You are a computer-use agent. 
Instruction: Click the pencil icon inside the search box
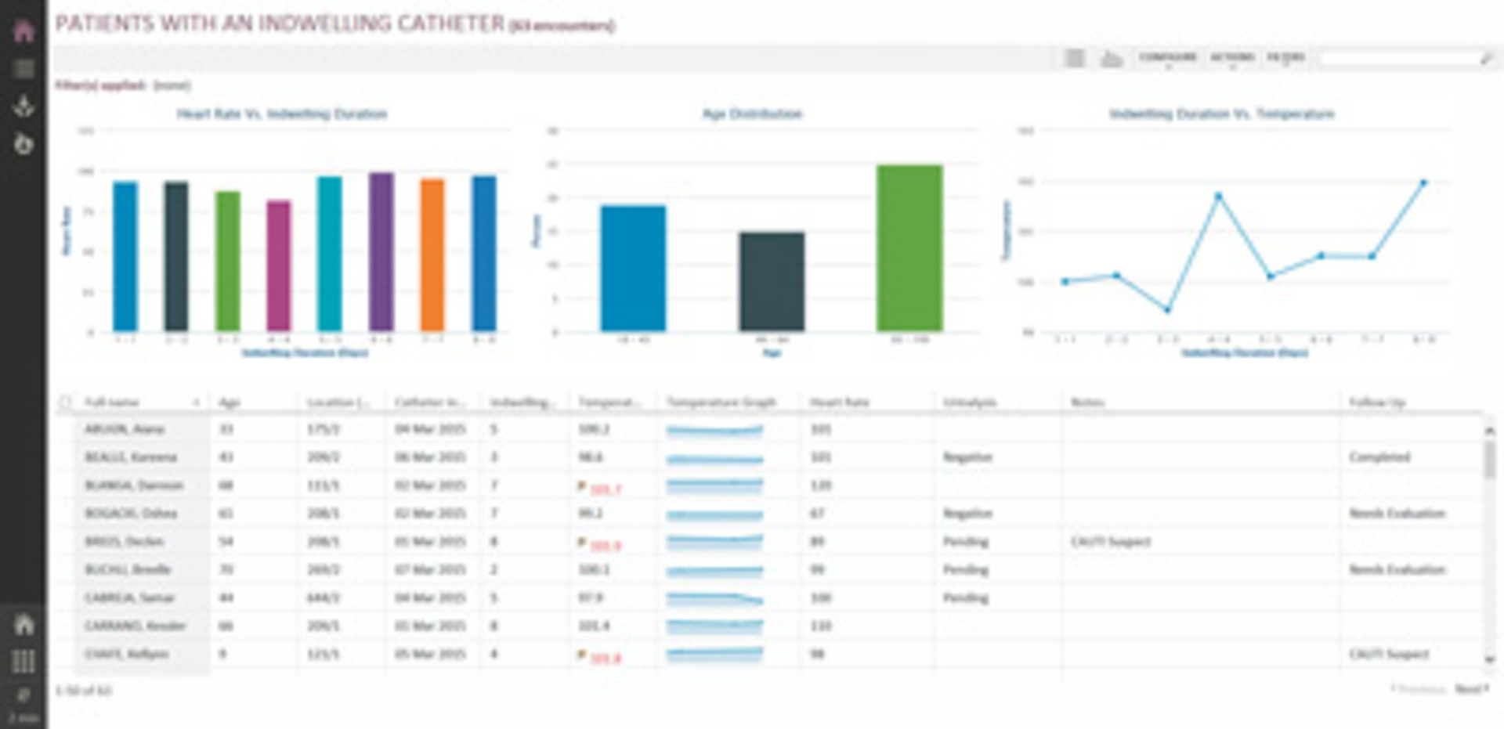tap(1488, 56)
